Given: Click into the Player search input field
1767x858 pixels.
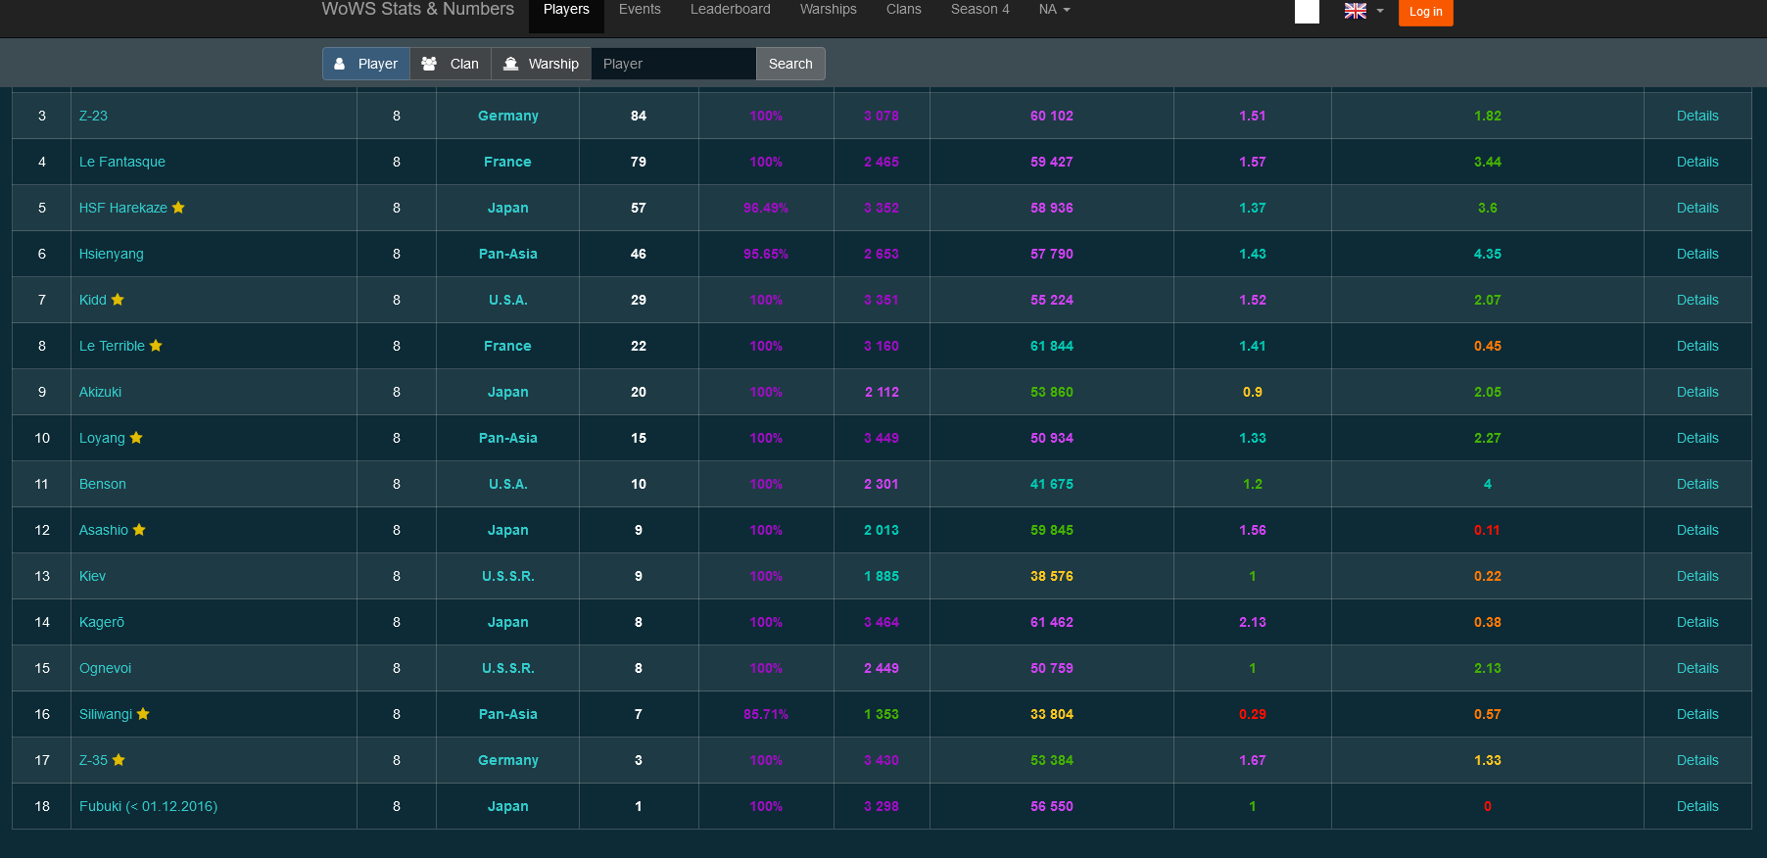Looking at the screenshot, I should coord(673,64).
